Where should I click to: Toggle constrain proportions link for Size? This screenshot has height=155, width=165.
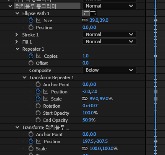(85, 21)
